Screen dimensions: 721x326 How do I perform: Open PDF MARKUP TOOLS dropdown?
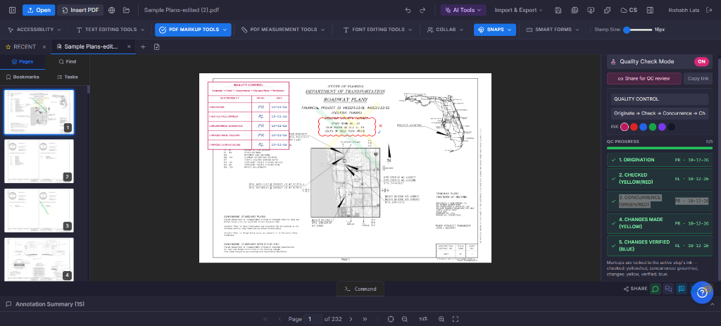[193, 30]
